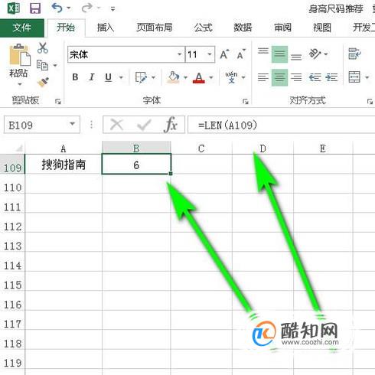Click the Insert Function fx icon
Viewport: 375px width, 375px height.
(171, 125)
